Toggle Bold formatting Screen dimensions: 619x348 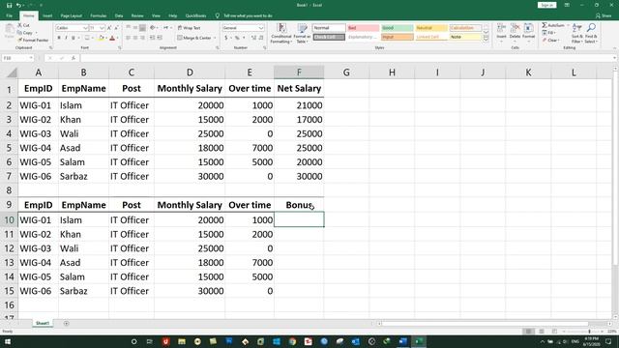point(59,38)
